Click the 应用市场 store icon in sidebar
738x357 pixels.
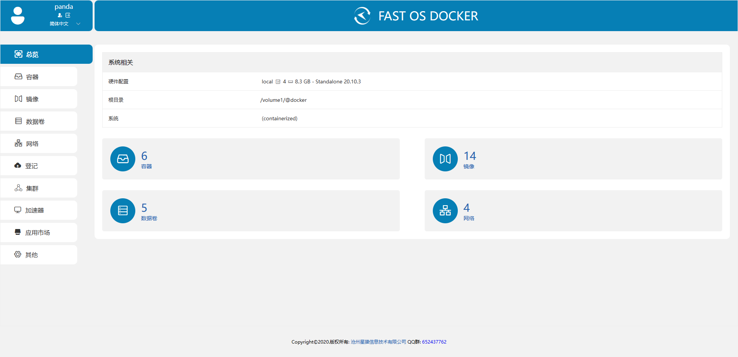pyautogui.click(x=18, y=232)
